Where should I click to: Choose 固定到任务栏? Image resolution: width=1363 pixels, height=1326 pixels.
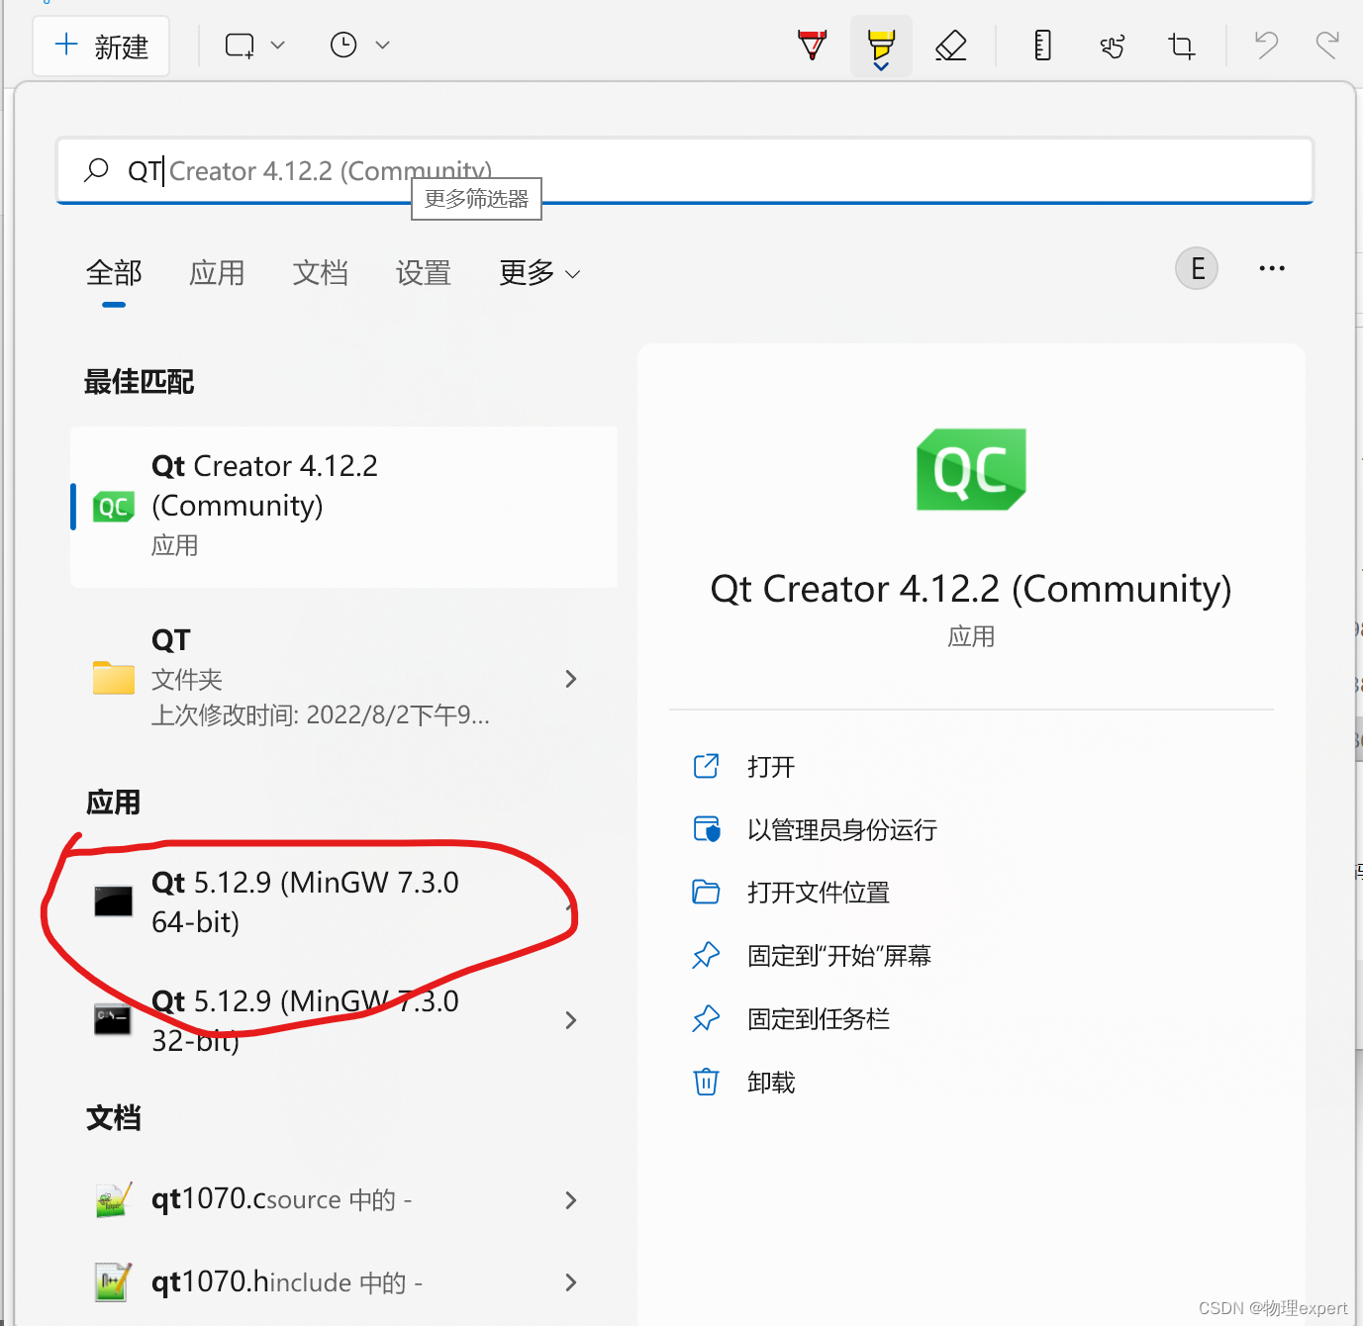[x=819, y=1019]
